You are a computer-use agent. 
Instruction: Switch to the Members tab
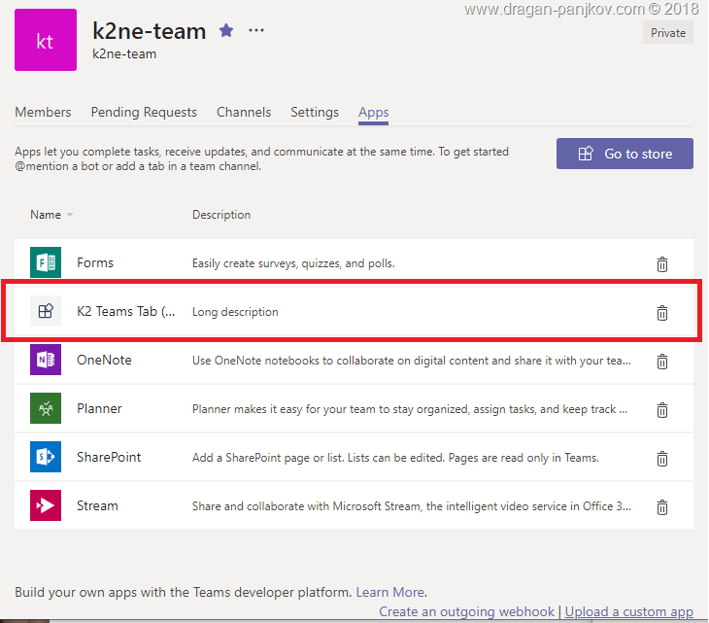43,112
